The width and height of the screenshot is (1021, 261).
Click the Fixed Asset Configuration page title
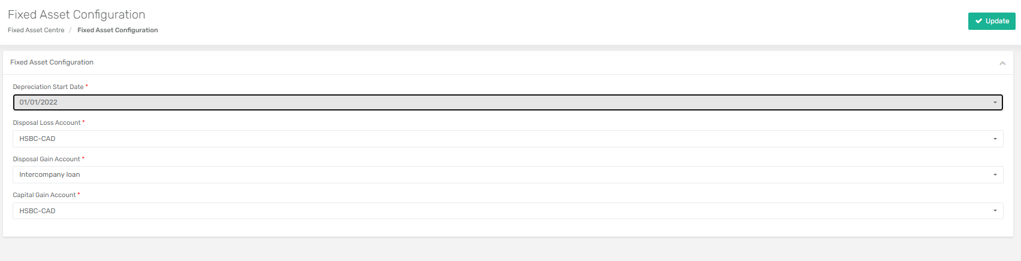coord(77,14)
